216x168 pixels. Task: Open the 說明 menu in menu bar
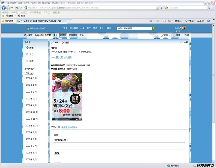tap(56, 13)
